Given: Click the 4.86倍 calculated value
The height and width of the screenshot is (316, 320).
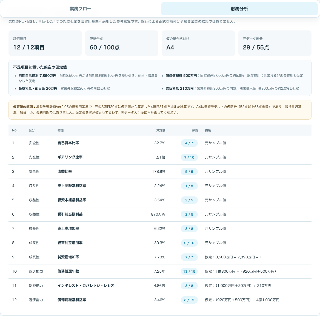Looking at the screenshot, I should (159, 286).
